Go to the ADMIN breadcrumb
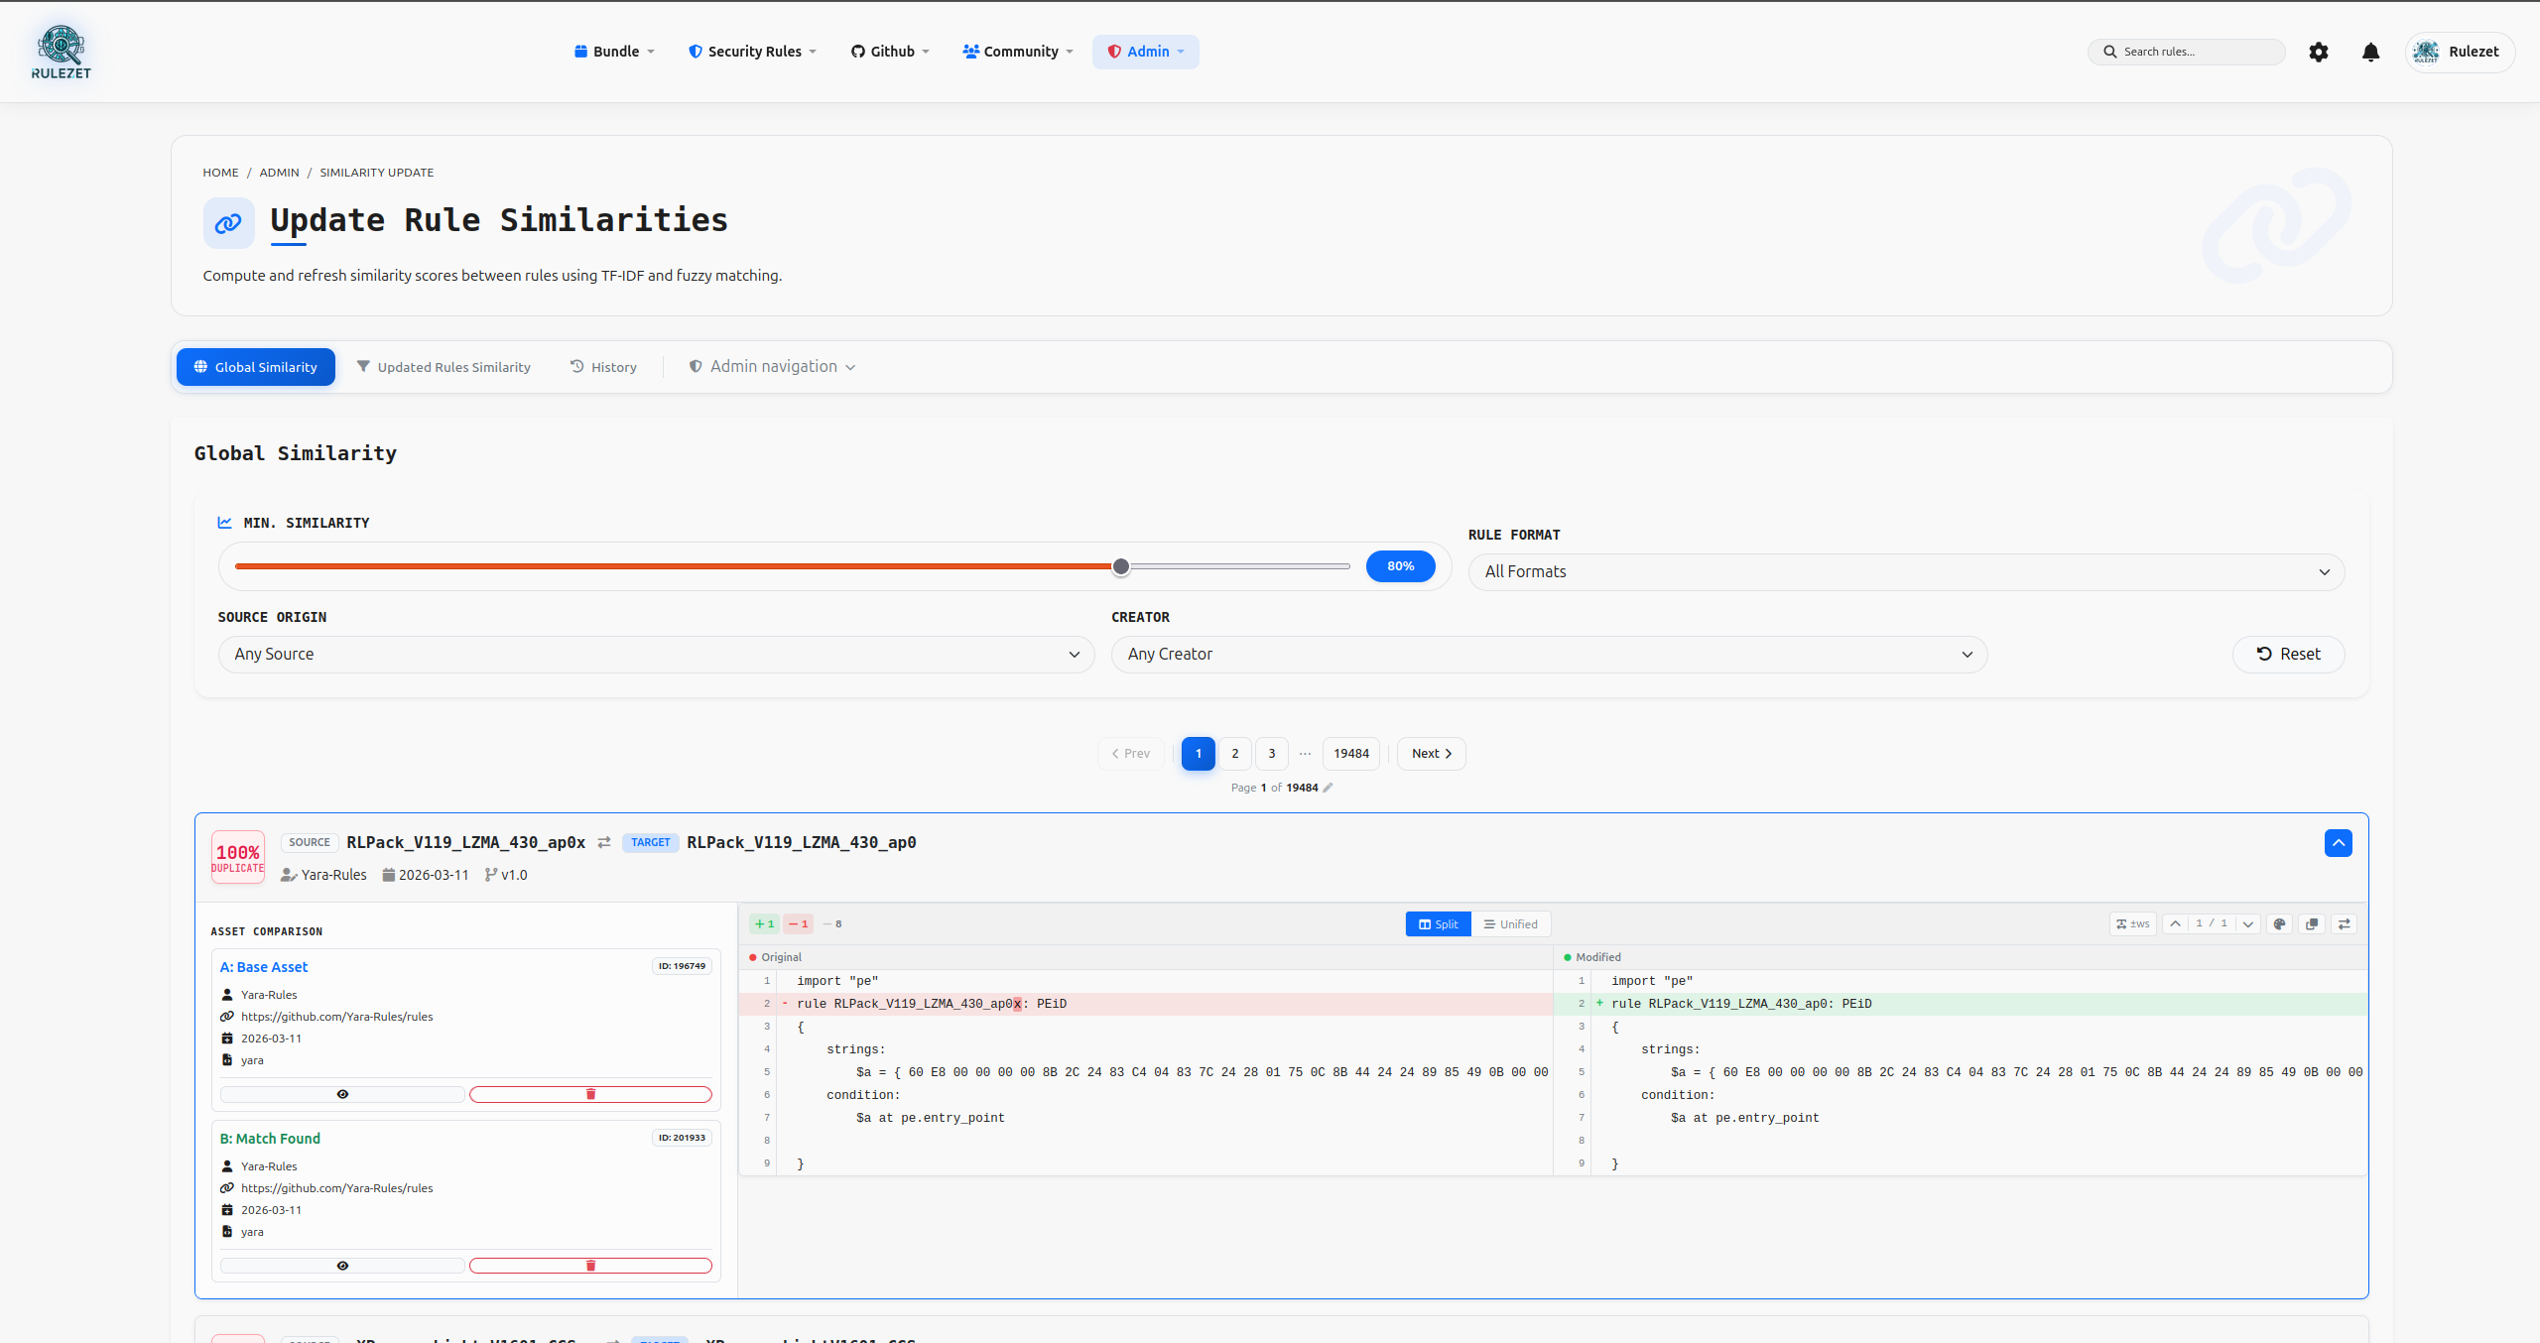This screenshot has height=1343, width=2540. [x=279, y=173]
